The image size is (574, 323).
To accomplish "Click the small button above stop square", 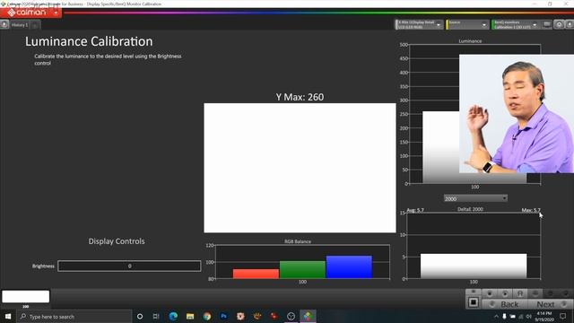I will [474, 292].
